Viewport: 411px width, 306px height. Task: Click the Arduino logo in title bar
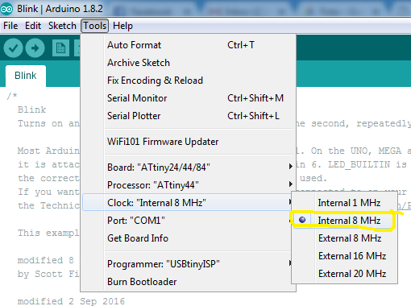click(x=6, y=9)
